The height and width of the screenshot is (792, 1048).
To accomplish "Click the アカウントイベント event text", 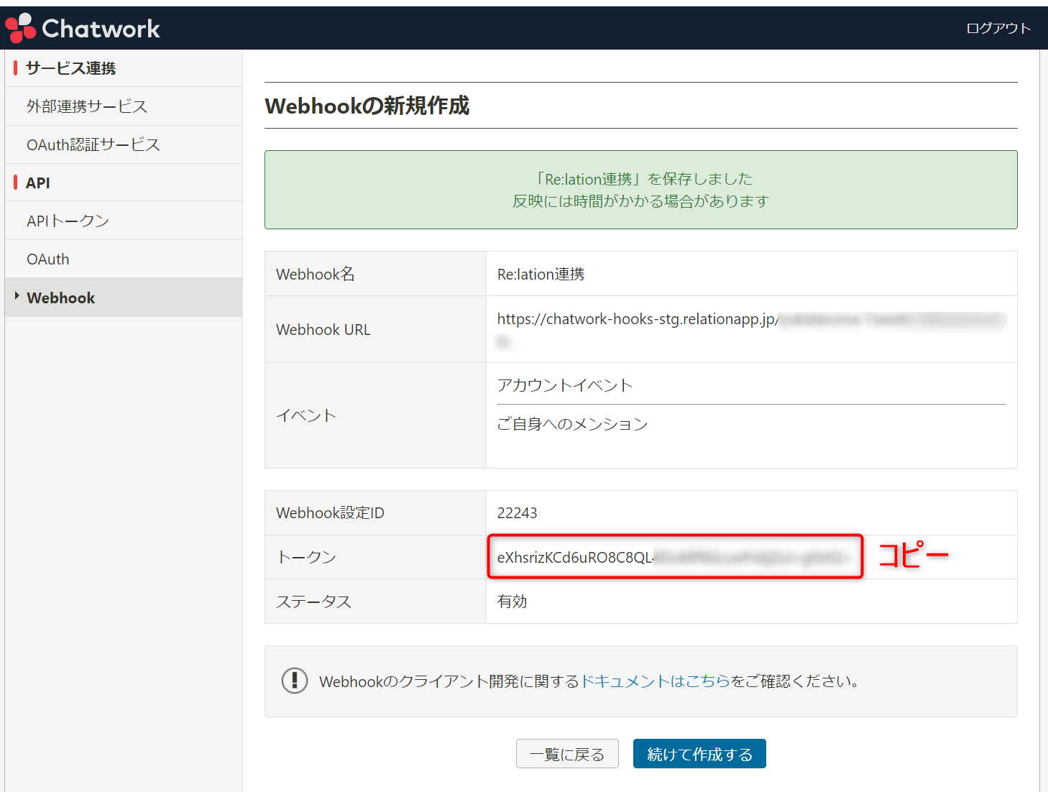I will tap(565, 385).
